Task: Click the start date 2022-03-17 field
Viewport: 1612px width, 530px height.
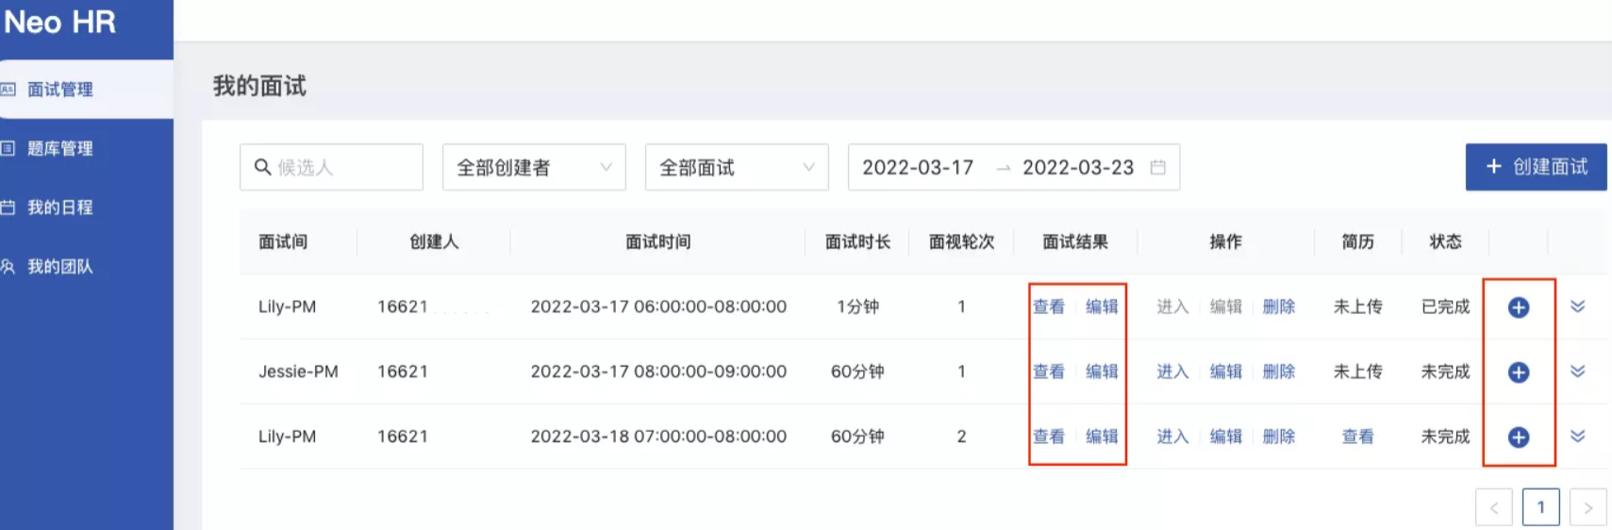Action: [x=918, y=167]
